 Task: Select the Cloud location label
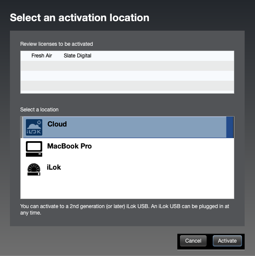point(57,124)
